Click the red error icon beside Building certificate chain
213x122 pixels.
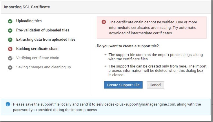tap(10, 49)
